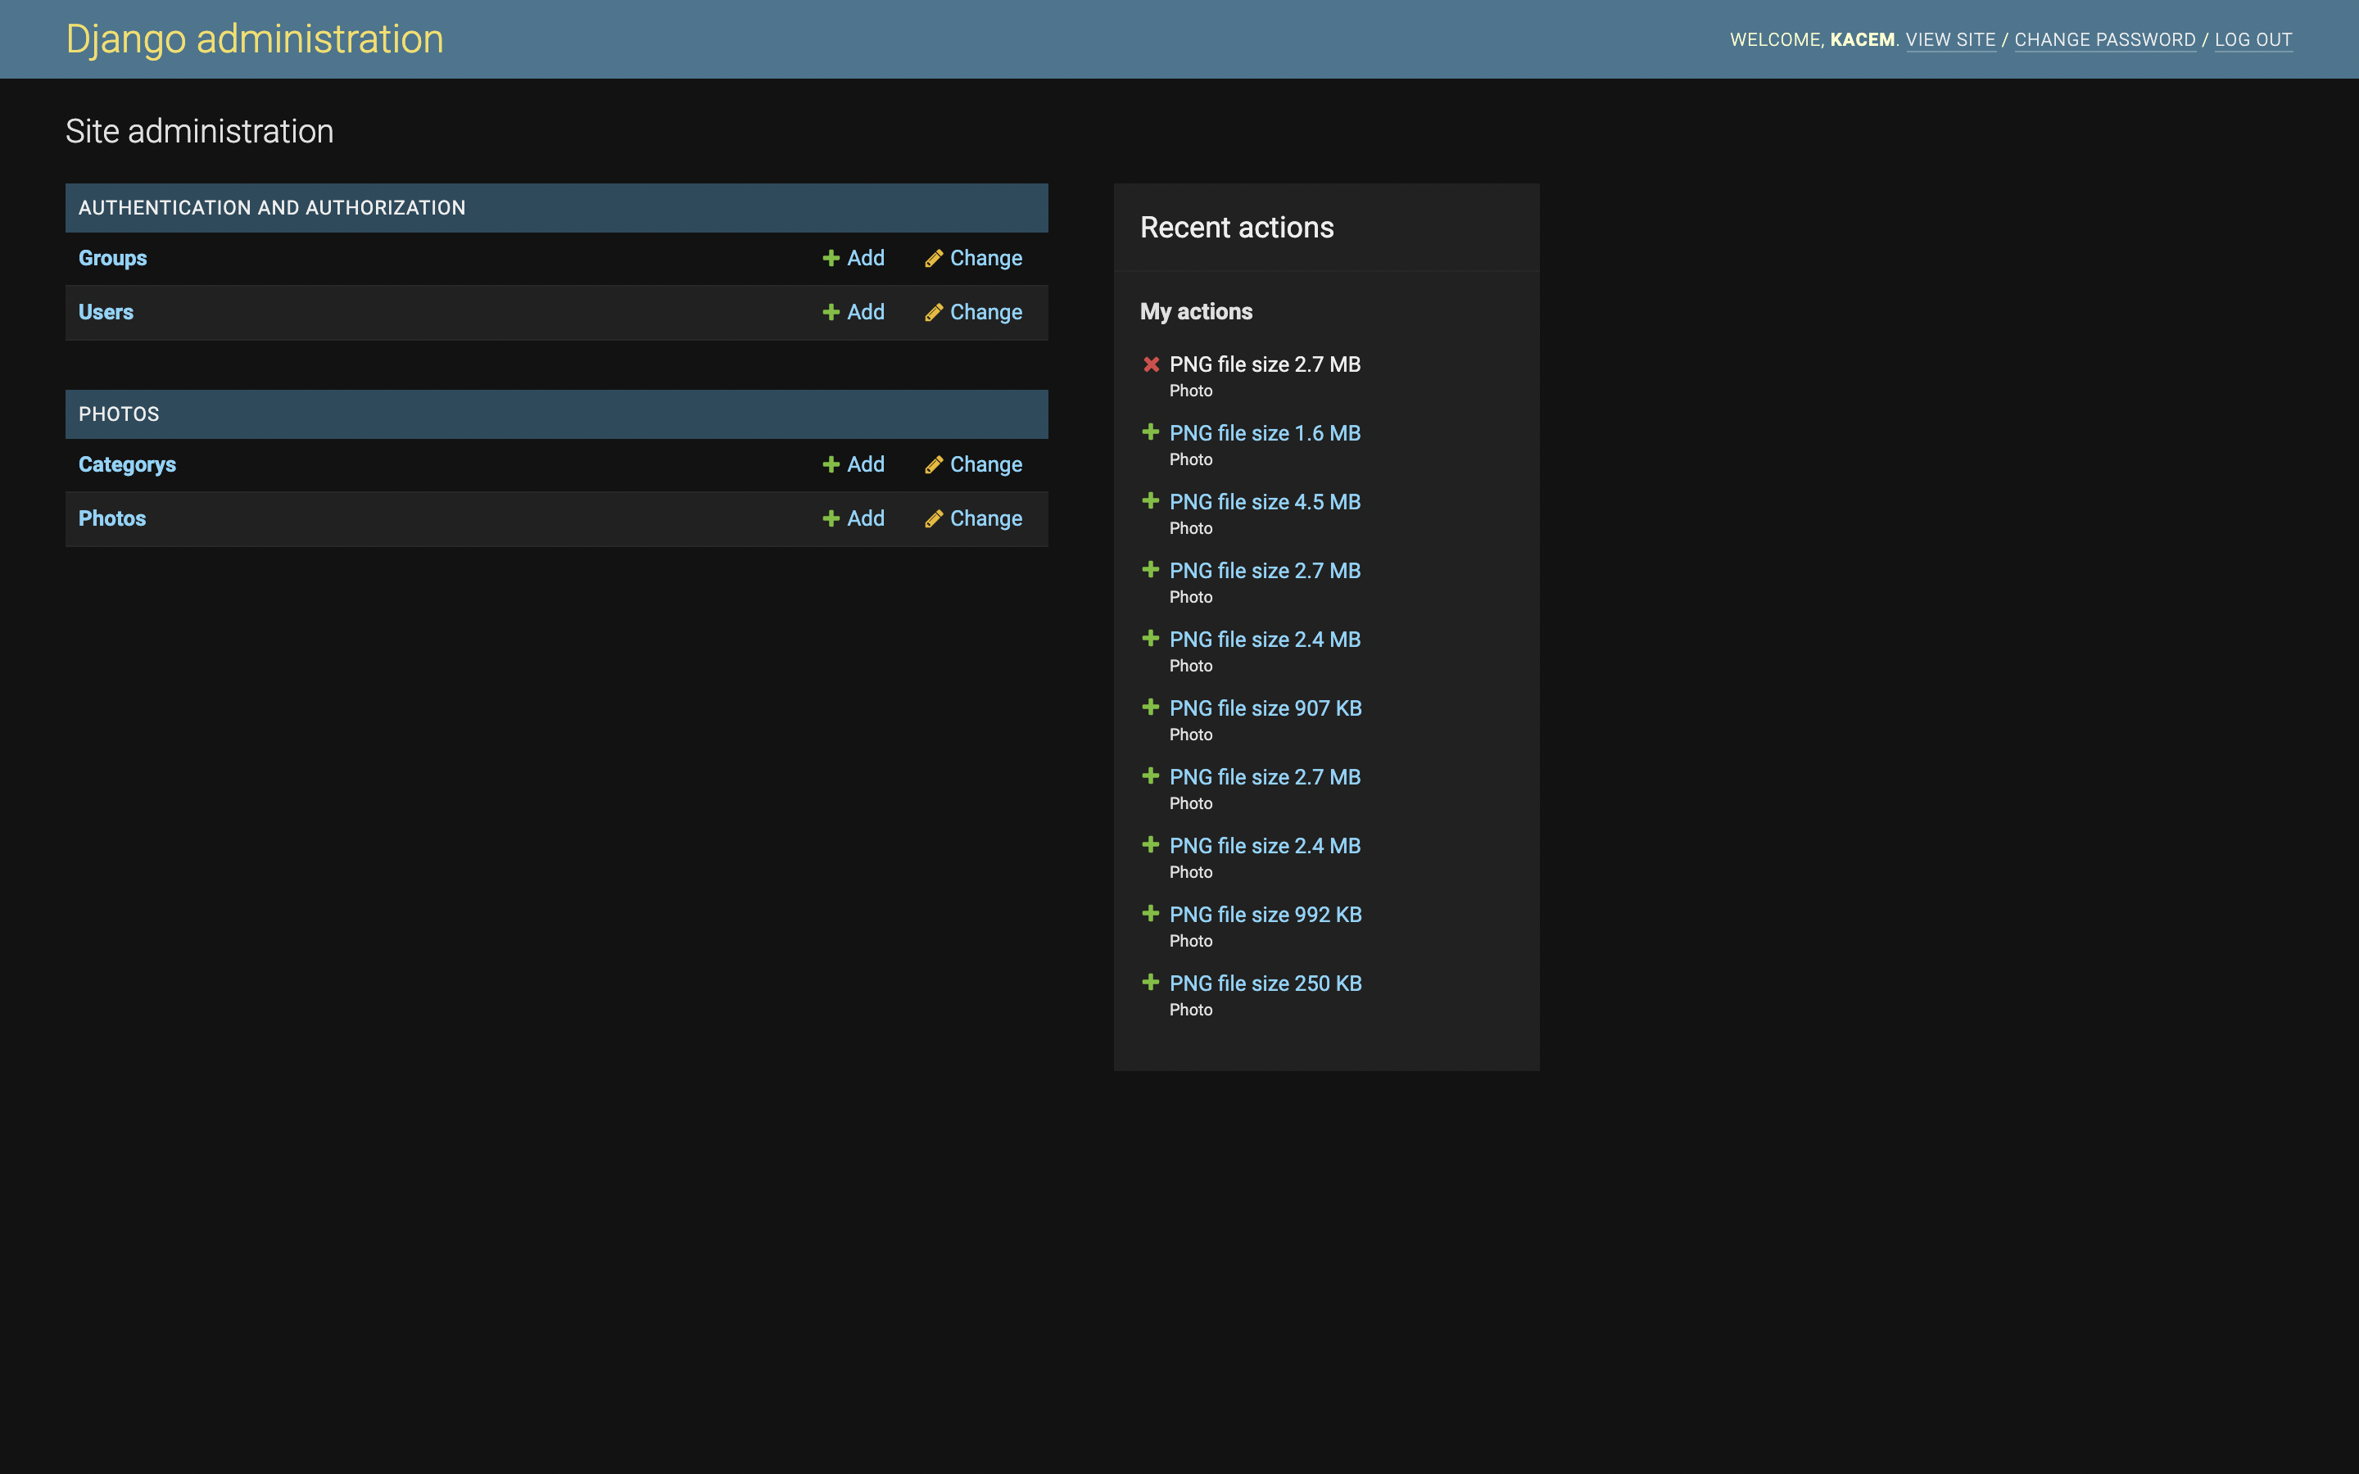This screenshot has width=2359, height=1474.
Task: Open the Photos app section header
Action: [x=119, y=414]
